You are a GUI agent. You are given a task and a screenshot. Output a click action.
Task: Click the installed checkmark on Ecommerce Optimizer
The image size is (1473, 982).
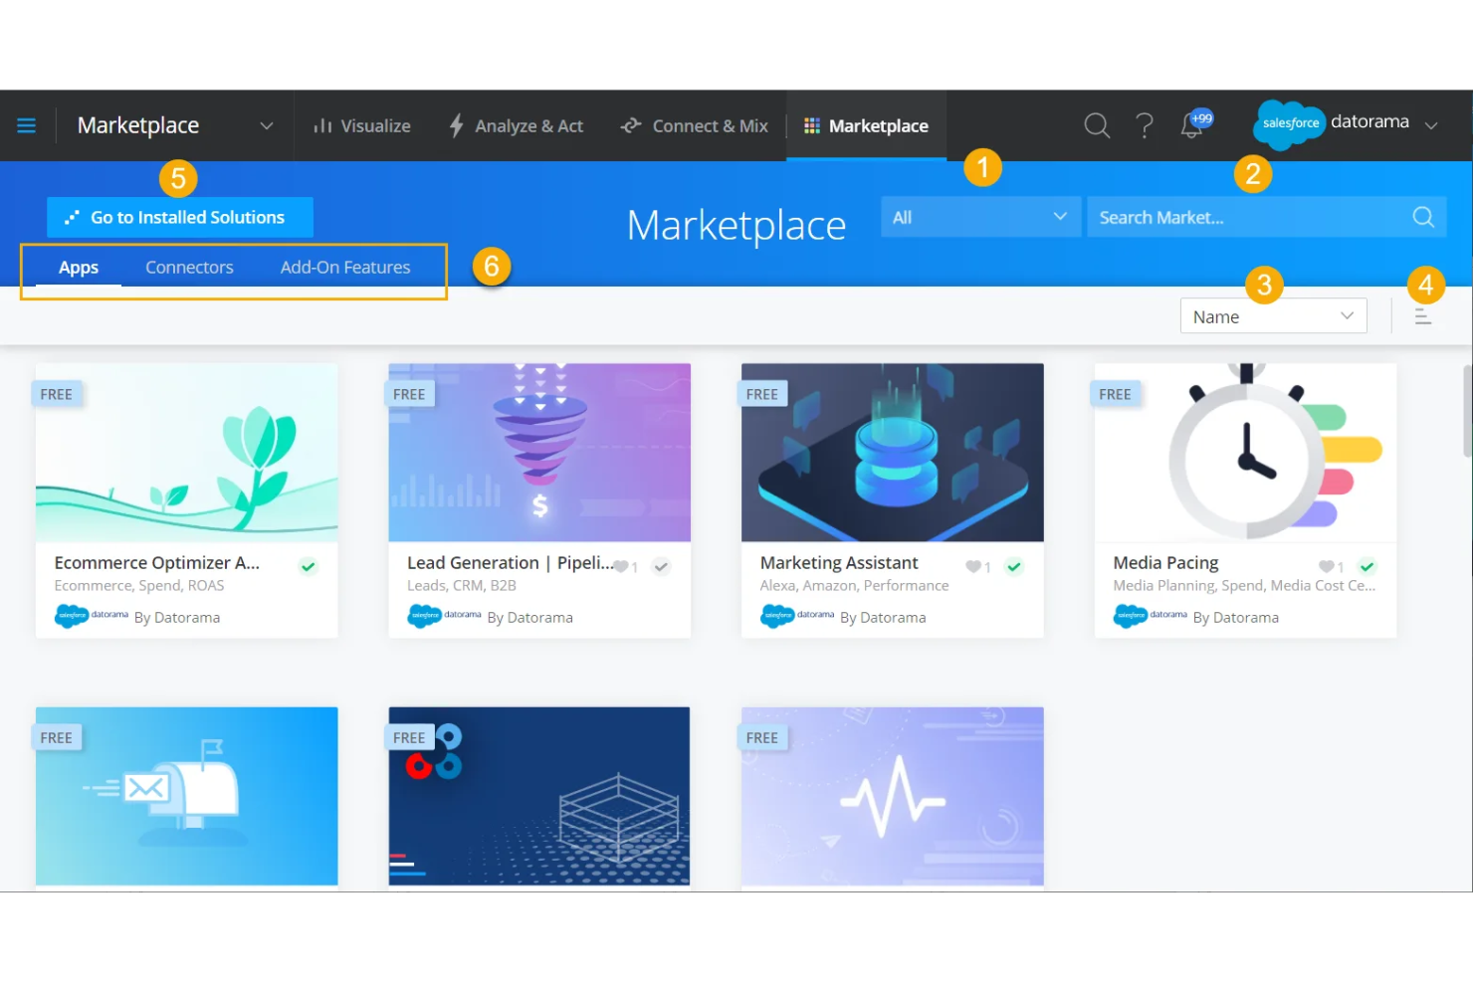[x=309, y=566]
